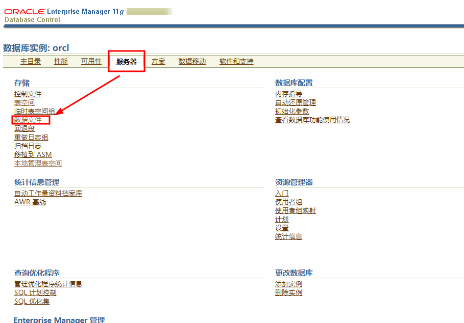This screenshot has width=464, height=323.
Task: Open the 本地管理表空间 link
Action: tap(38, 163)
